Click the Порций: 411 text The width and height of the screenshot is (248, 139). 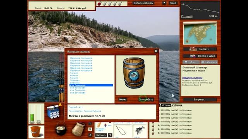(76, 107)
